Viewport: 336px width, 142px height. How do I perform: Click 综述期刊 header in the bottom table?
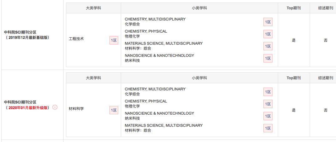[x=325, y=78]
